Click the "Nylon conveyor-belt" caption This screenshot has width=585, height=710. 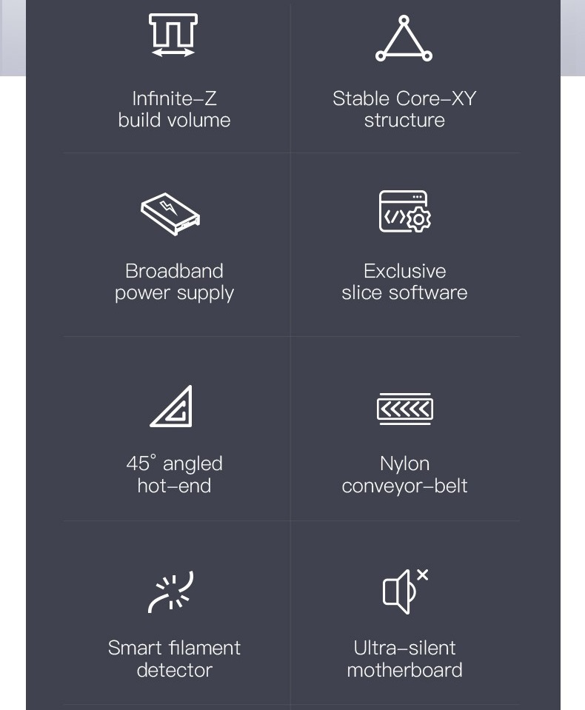404,475
